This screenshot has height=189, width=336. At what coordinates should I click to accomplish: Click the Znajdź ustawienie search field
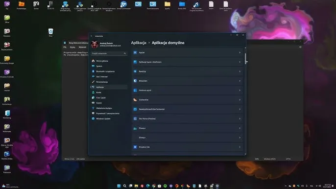click(109, 53)
